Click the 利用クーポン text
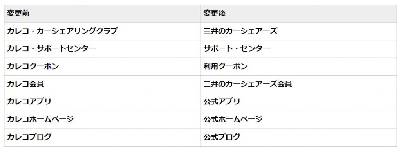Screen dimensions: 401x149 (226, 66)
